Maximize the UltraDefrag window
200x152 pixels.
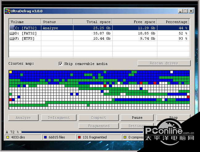pyautogui.click(x=185, y=11)
